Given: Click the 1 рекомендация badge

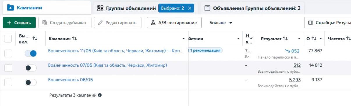Looking at the screenshot, I should 205,50.
